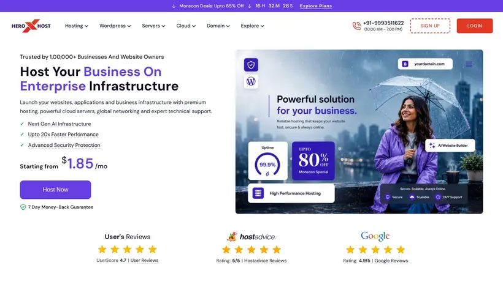Click the last star under Google rating
The image size is (503, 282).
(x=401, y=250)
